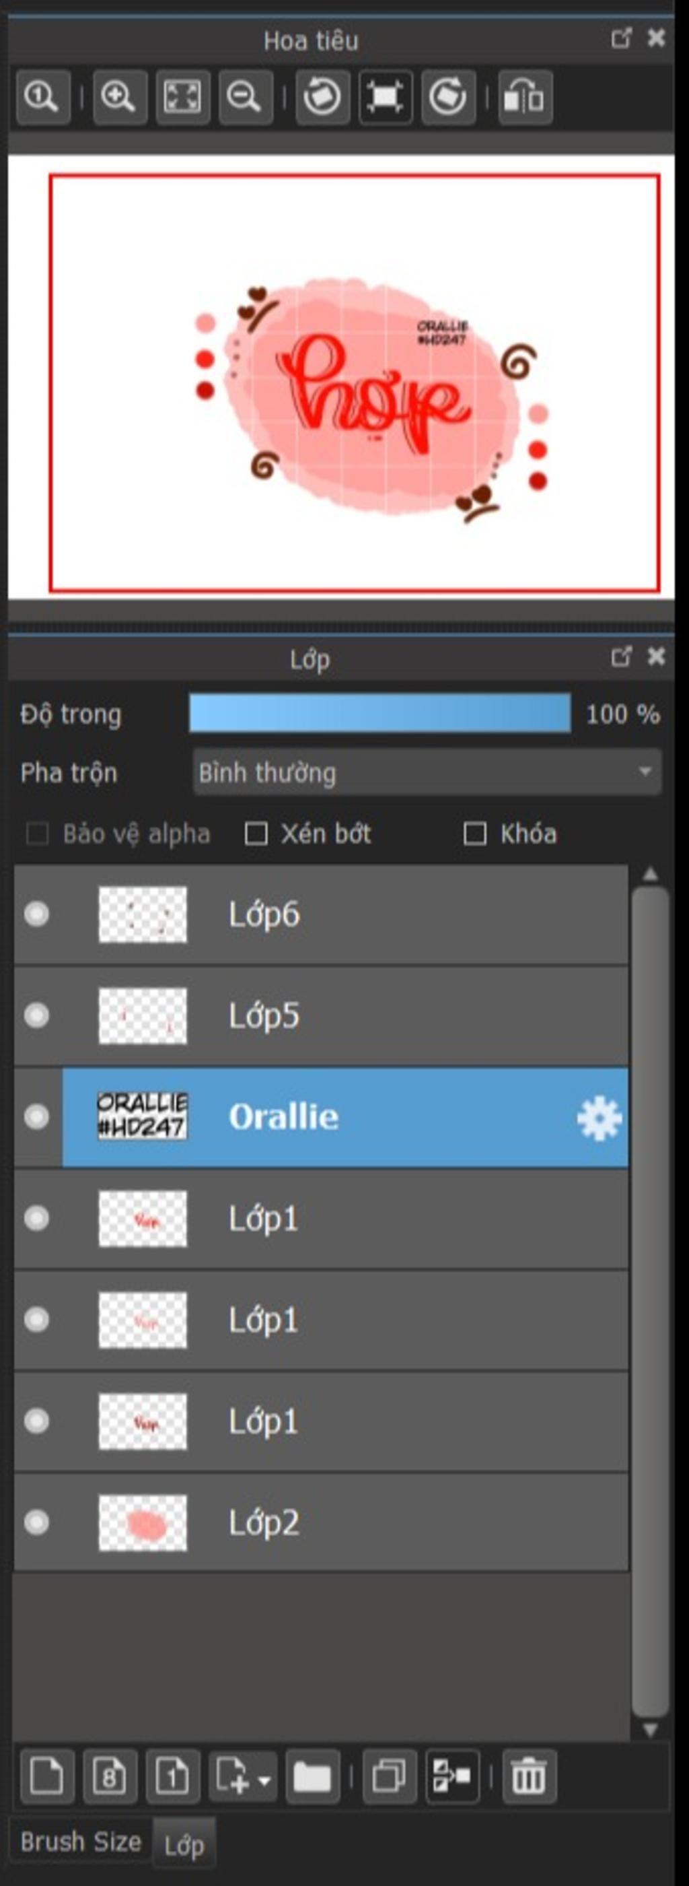Viewport: 689px width, 1886px height.
Task: Adjust the Độ trong opacity slider
Action: pos(379,714)
